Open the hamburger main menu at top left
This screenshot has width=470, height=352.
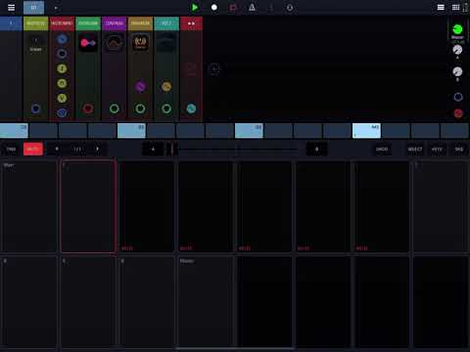pyautogui.click(x=11, y=7)
